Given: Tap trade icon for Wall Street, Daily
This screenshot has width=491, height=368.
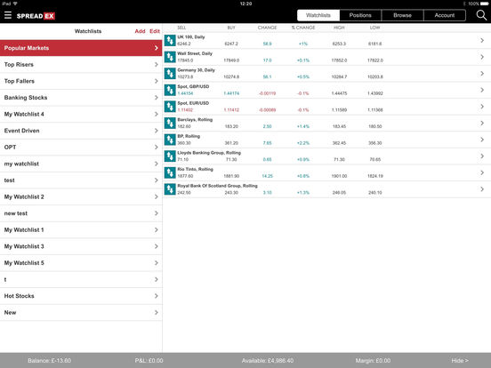Looking at the screenshot, I should 170,57.
